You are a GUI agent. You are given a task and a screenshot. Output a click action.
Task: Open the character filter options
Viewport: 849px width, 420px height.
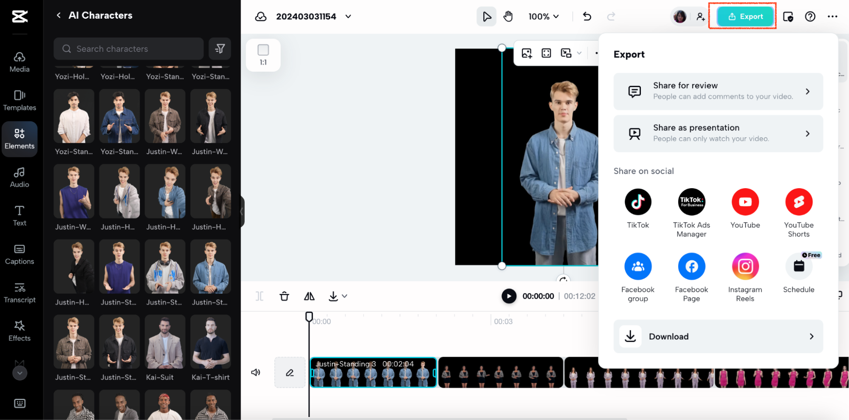220,49
